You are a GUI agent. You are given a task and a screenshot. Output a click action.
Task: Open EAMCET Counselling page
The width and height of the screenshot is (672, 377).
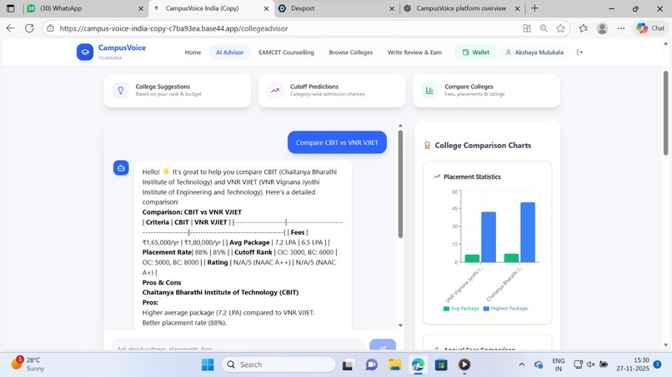pyautogui.click(x=286, y=52)
